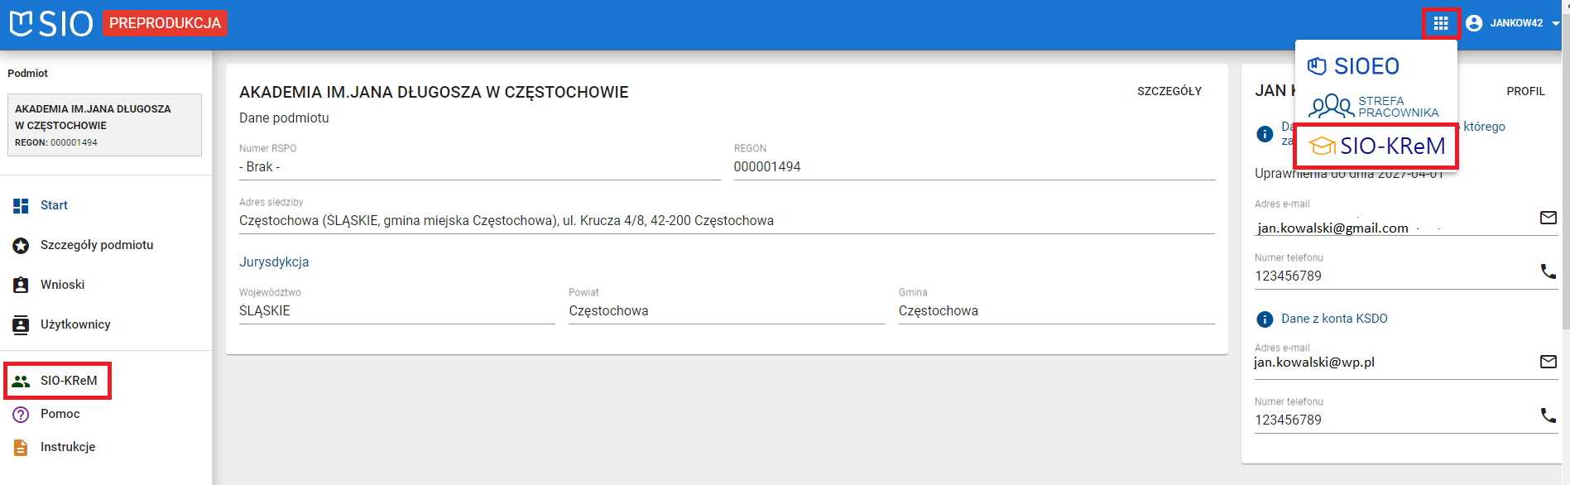Click the SIO logo in header

click(51, 23)
